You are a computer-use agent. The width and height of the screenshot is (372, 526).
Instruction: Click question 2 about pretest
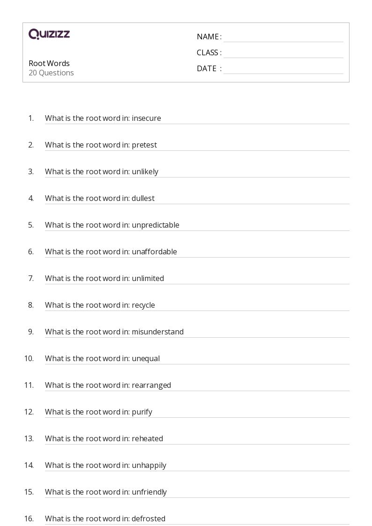(101, 145)
